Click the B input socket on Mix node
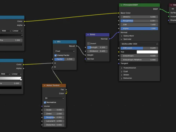 pyautogui.click(x=52, y=67)
